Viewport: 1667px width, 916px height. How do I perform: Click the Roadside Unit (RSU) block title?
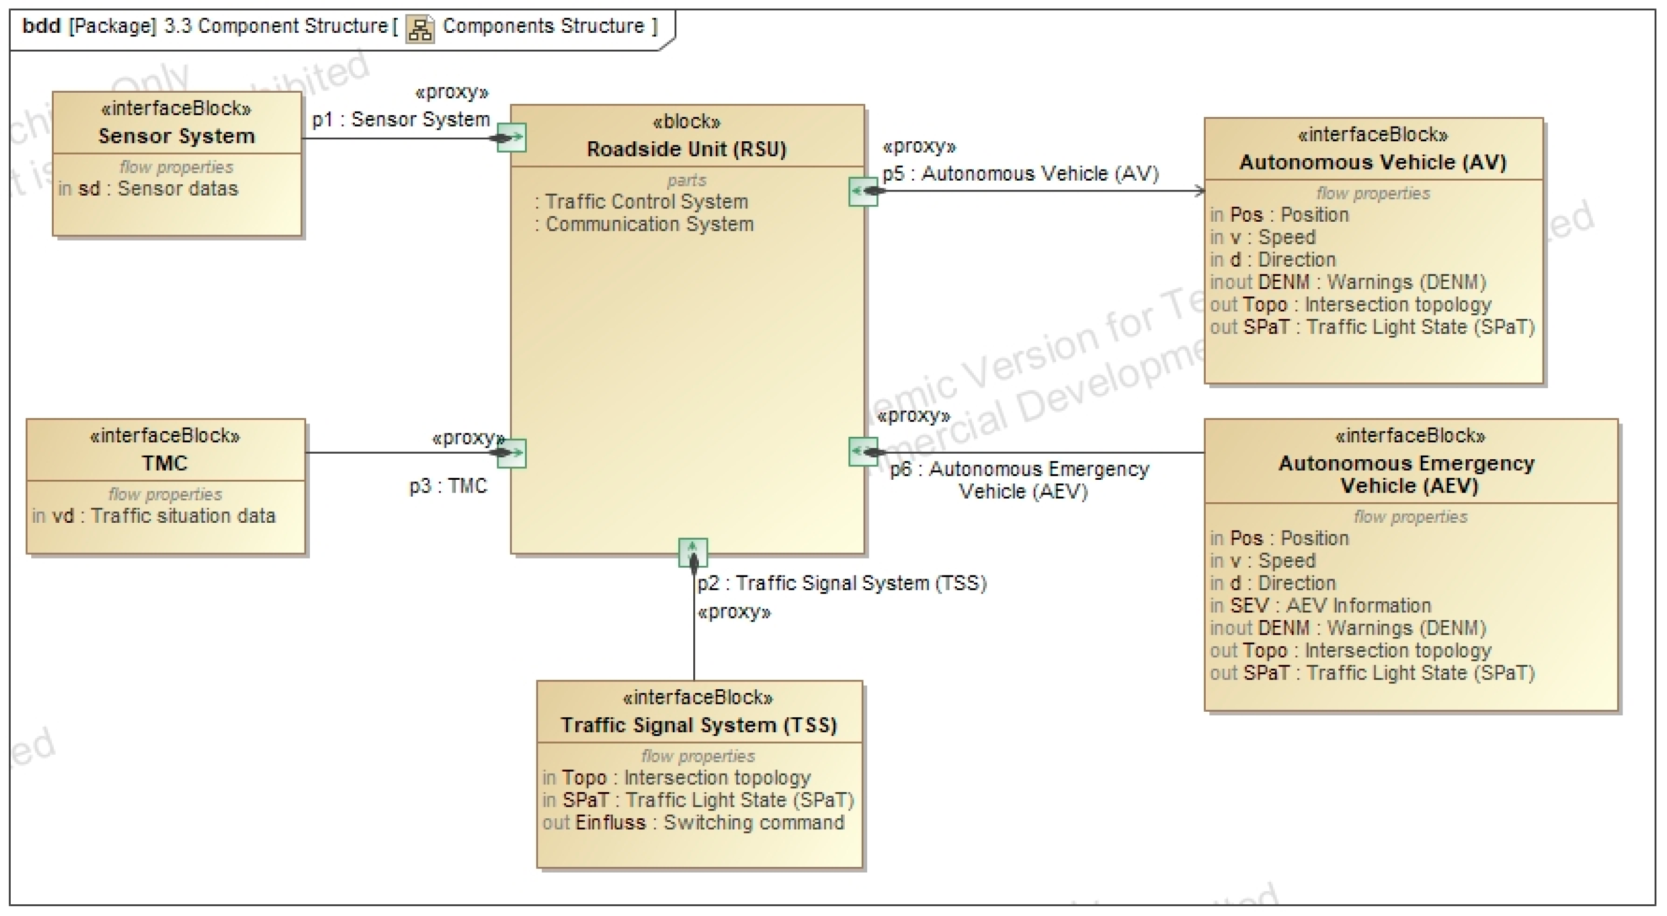(686, 149)
